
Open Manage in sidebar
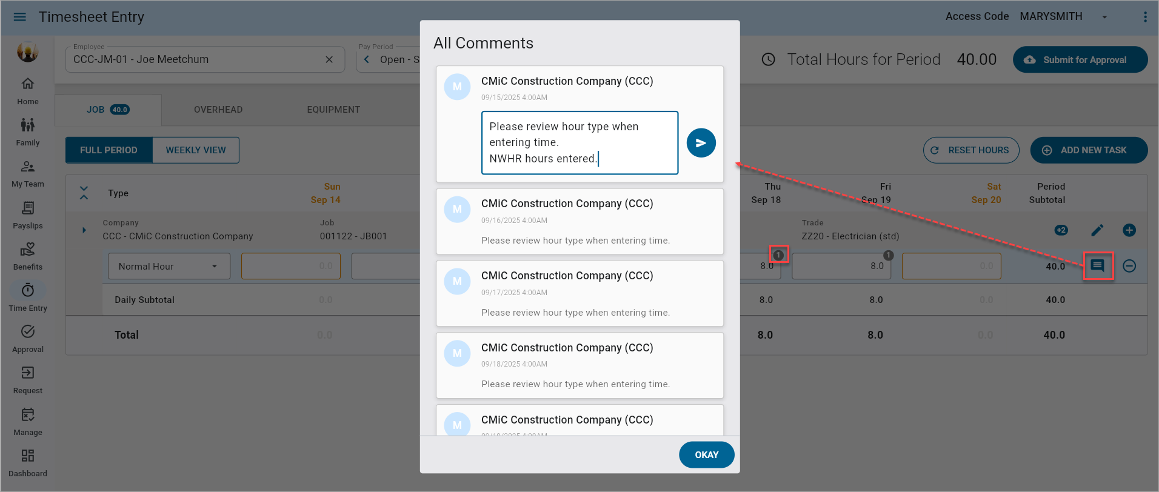click(28, 422)
